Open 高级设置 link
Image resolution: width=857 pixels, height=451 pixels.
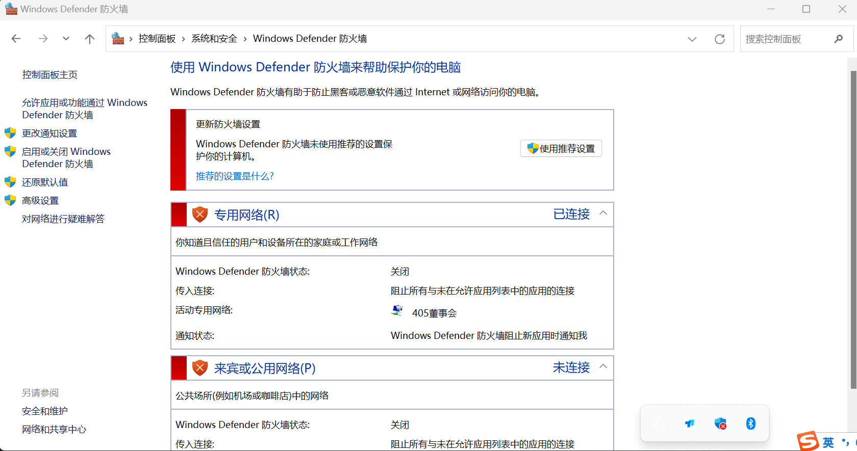click(x=40, y=201)
